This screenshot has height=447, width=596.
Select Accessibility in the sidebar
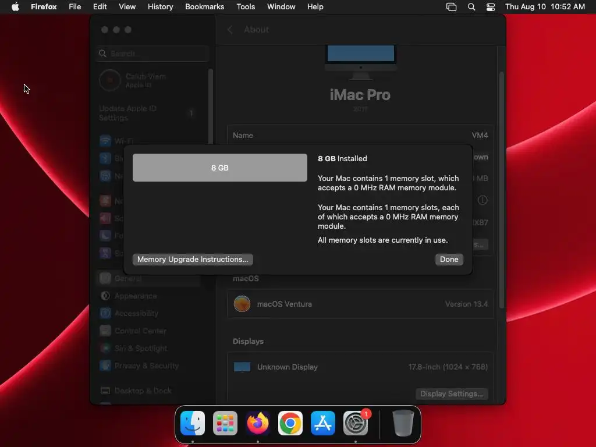[148, 313]
